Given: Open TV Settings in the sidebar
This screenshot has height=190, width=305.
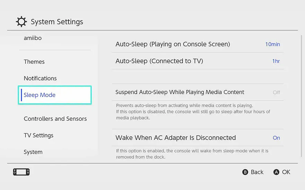Looking at the screenshot, I should 38,135.
